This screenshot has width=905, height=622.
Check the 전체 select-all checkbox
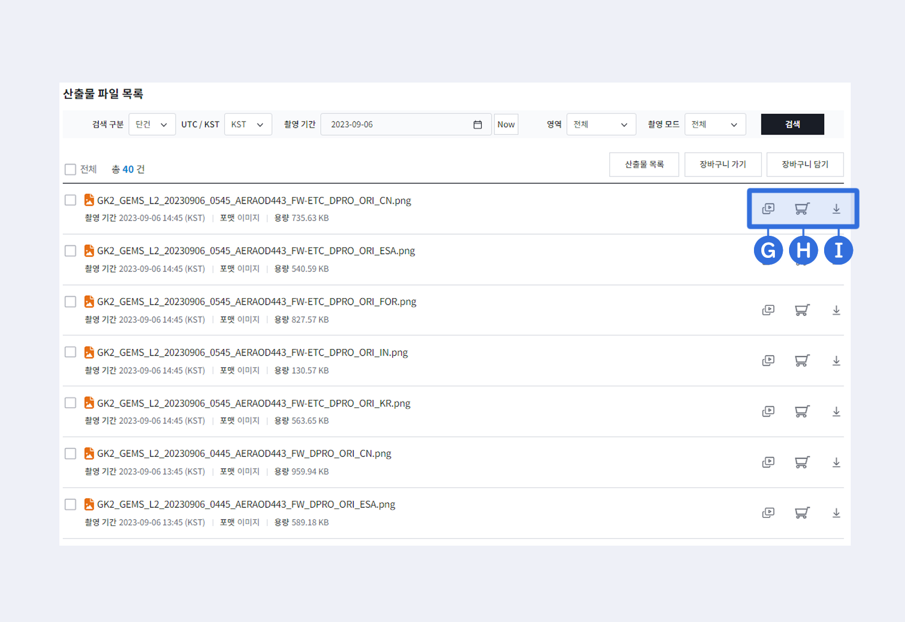[70, 169]
